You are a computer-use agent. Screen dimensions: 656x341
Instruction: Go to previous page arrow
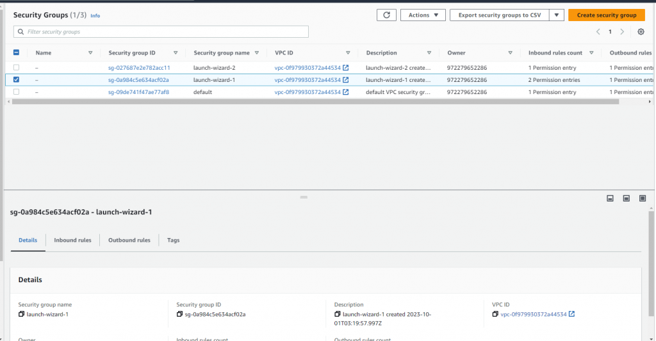pyautogui.click(x=598, y=32)
